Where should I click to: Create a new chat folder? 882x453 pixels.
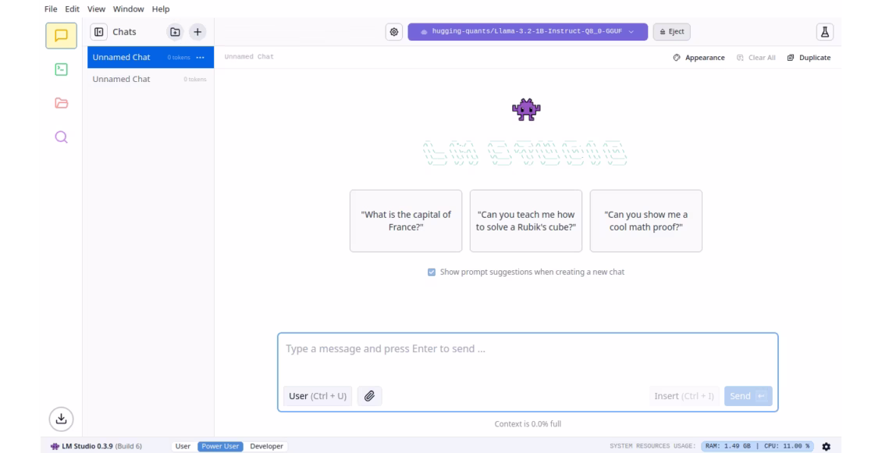click(x=175, y=32)
